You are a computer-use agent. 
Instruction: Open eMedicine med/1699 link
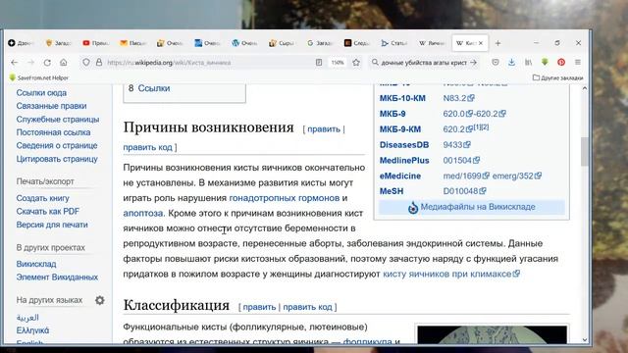(x=466, y=176)
